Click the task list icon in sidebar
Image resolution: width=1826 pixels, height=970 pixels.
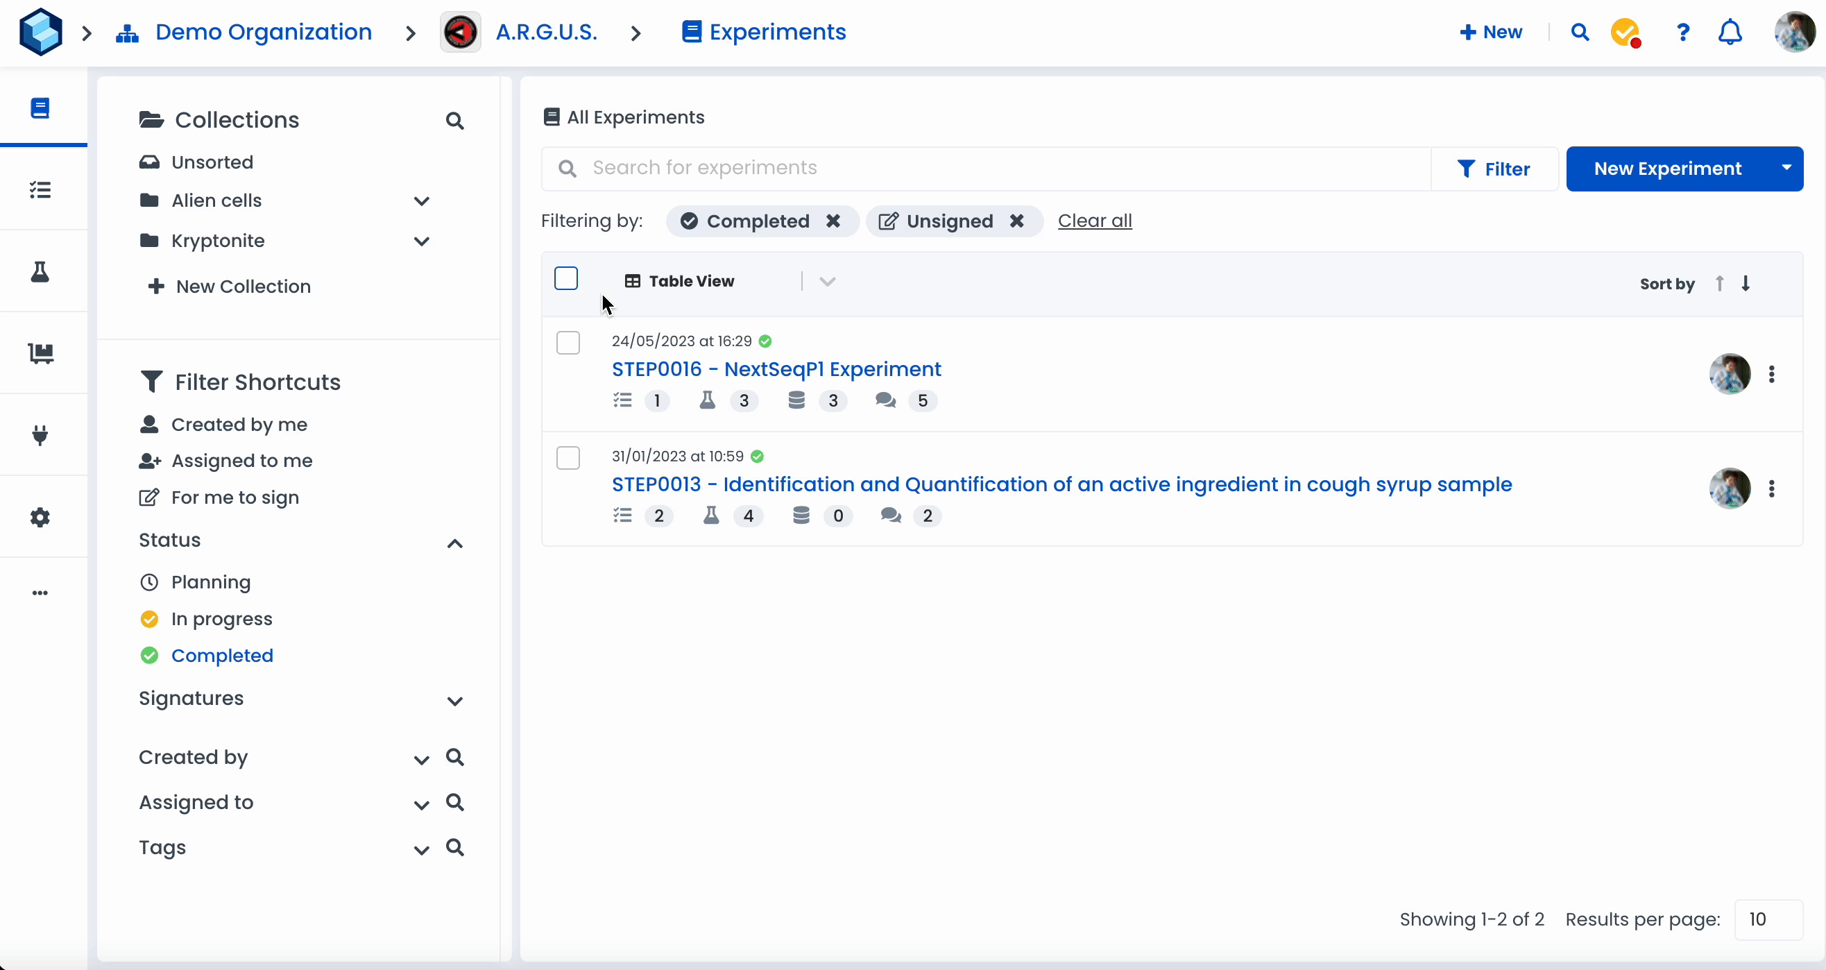pyautogui.click(x=40, y=190)
